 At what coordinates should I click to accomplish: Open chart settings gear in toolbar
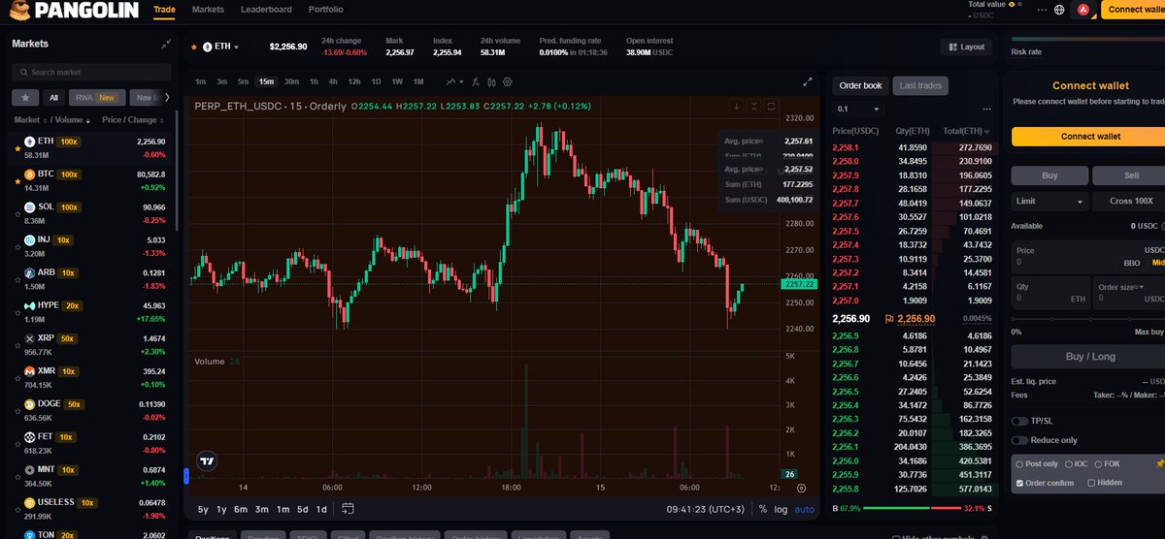pyautogui.click(x=508, y=81)
